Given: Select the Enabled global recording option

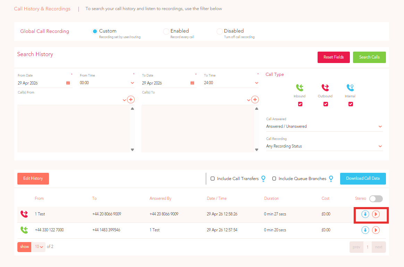Looking at the screenshot, I should point(166,32).
